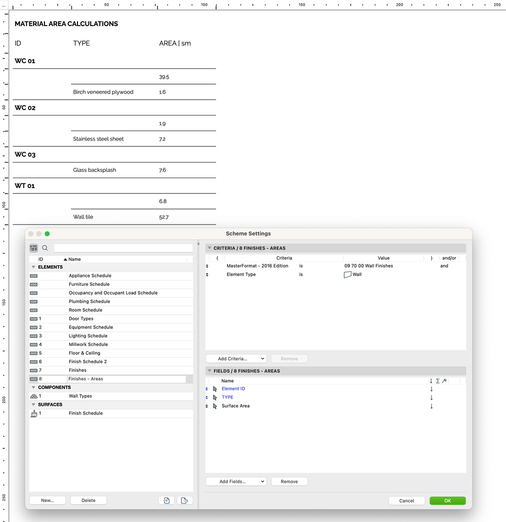Select the Finish Schedule 2 scheme

tap(111, 362)
